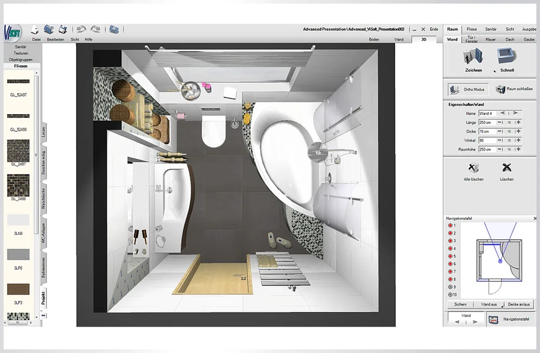Viewport: 540px width, 353px height.
Task: Increase Länge value with plus stepper
Action: [518, 122]
